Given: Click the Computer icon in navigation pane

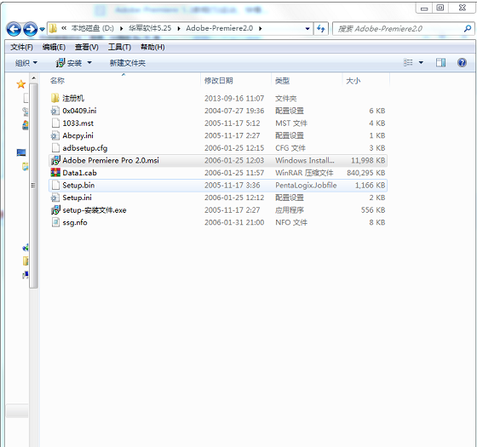Looking at the screenshot, I should (21, 152).
